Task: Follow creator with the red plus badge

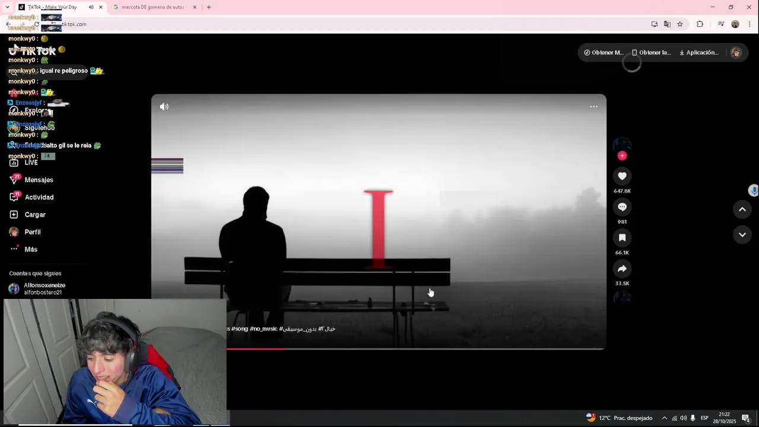Action: [622, 155]
